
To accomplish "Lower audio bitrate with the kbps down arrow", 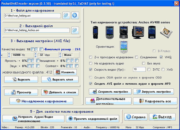I will click(x=36, y=56).
